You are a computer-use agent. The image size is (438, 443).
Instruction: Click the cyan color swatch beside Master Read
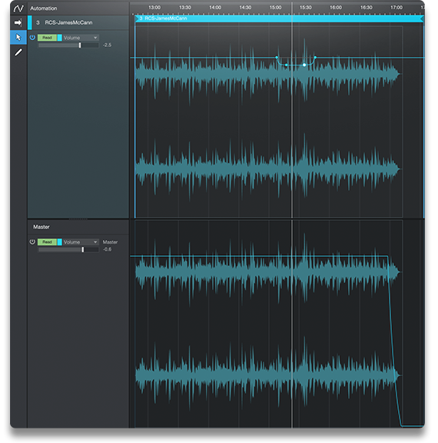pos(59,241)
